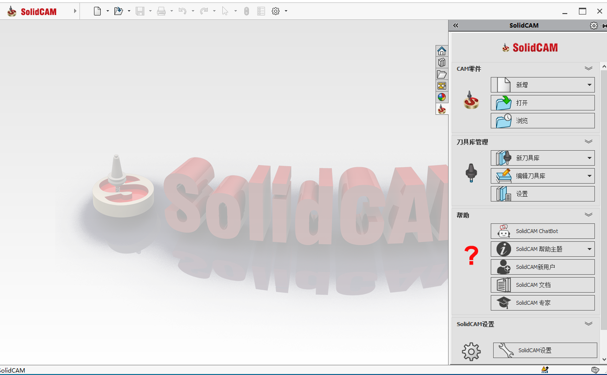Open the View Palette tab
This screenshot has width=607, height=375.
click(x=442, y=86)
